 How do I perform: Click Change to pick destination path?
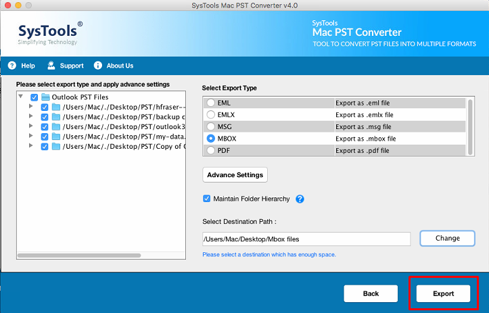point(447,238)
